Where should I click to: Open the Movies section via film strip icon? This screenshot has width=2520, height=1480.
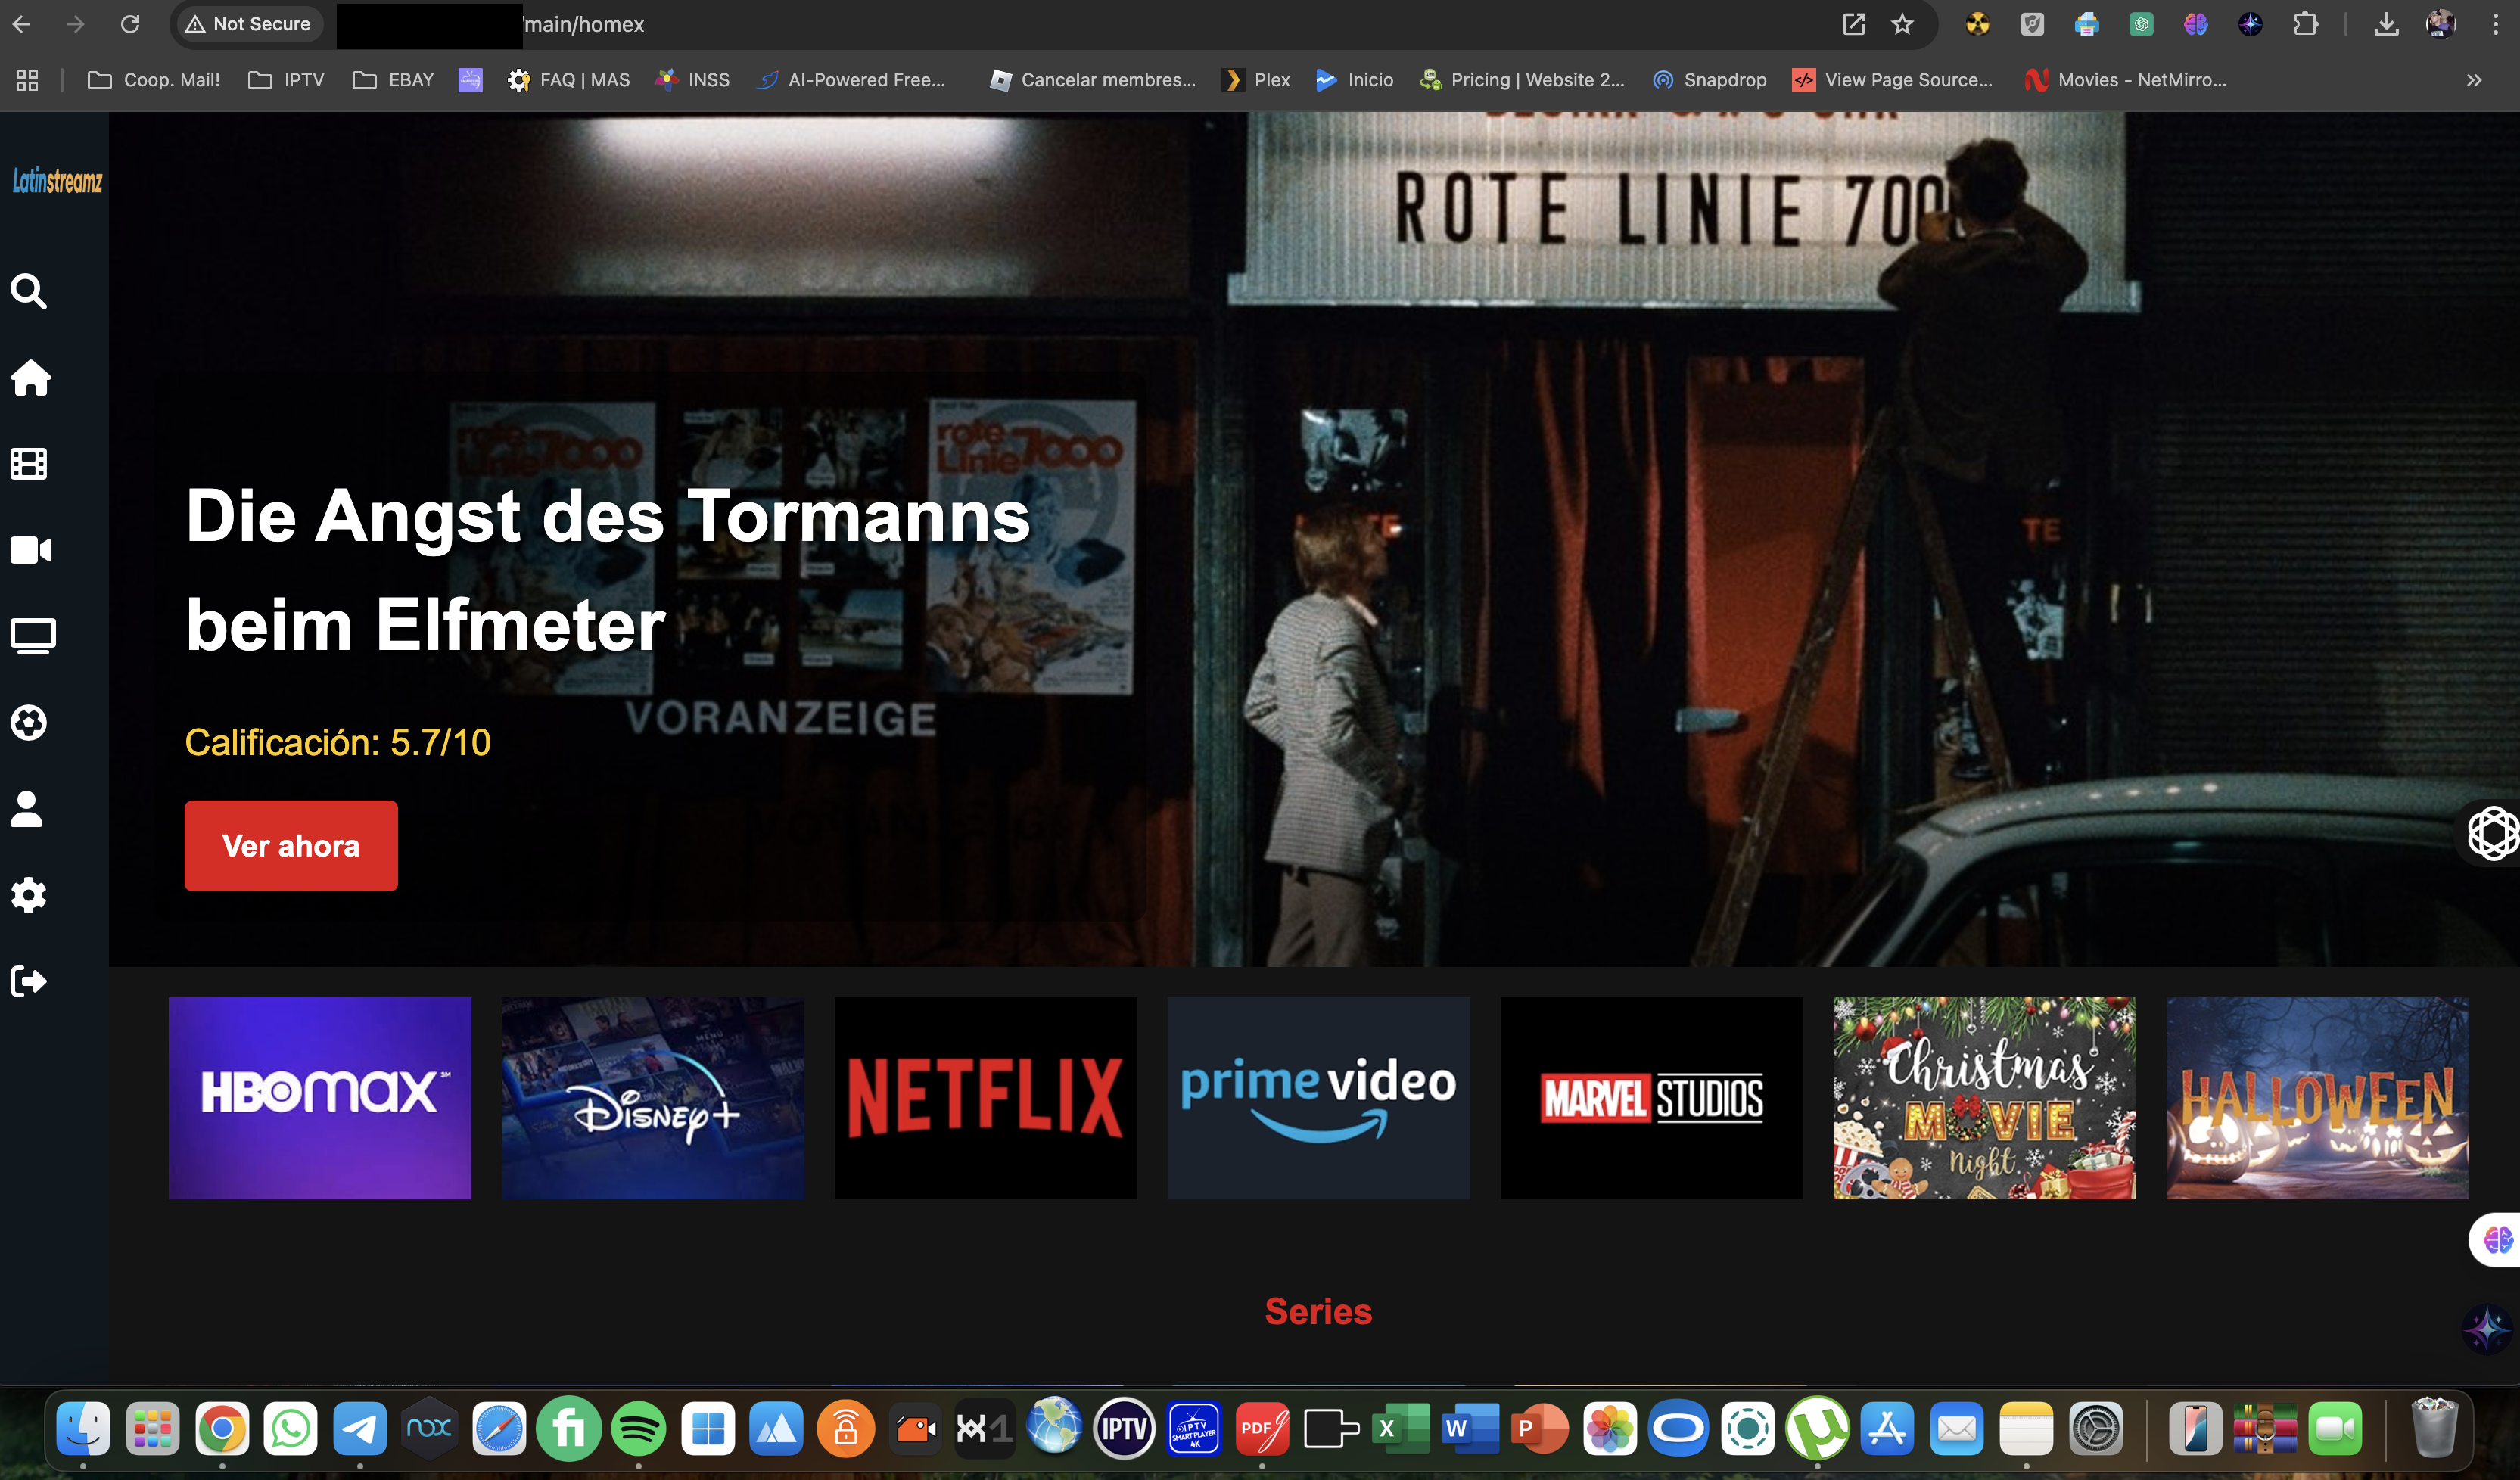pyautogui.click(x=27, y=463)
